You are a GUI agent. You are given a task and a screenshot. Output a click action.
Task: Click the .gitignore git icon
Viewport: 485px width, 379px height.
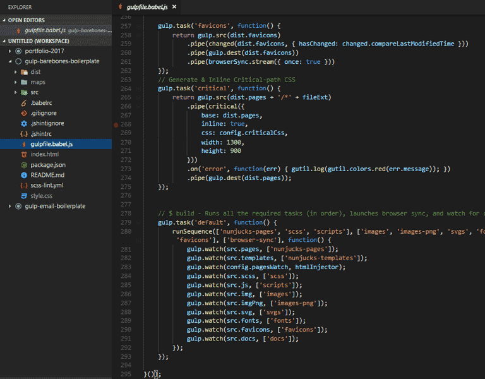click(x=23, y=113)
